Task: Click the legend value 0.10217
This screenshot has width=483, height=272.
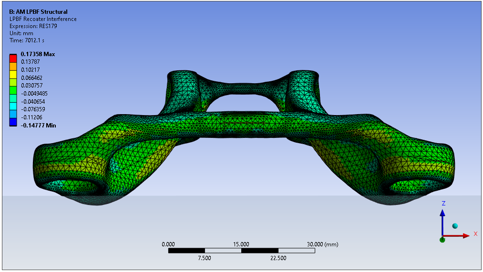Action: [x=30, y=70]
